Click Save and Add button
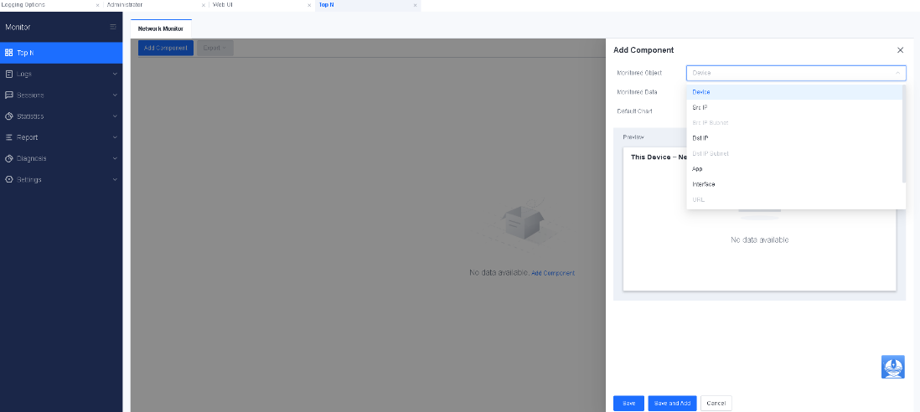The image size is (920, 412). point(672,404)
